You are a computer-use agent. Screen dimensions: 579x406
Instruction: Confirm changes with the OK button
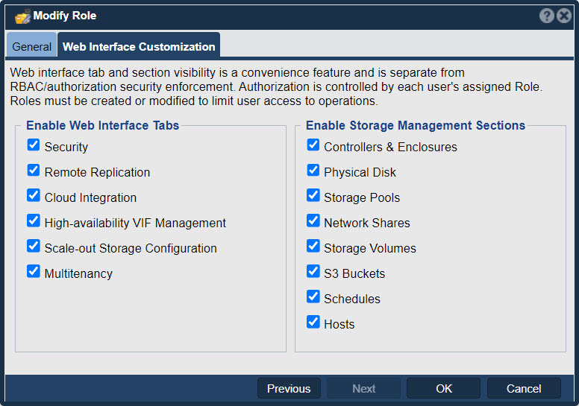coord(443,388)
